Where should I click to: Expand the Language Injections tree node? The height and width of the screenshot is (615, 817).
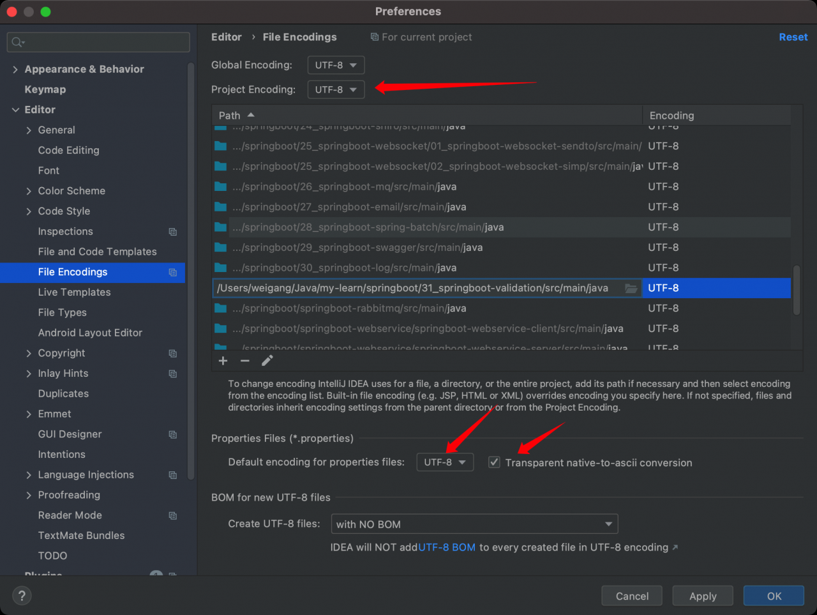pos(29,475)
